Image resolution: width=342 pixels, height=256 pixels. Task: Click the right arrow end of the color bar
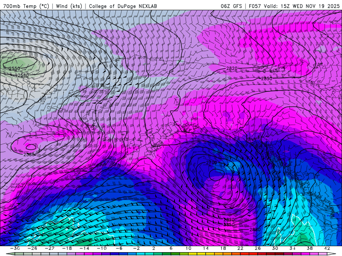click(x=332, y=254)
